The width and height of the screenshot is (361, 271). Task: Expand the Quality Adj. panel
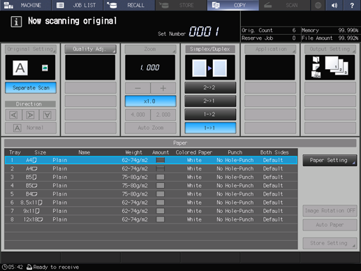click(90, 49)
